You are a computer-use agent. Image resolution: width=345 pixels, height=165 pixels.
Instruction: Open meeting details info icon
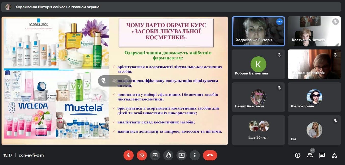click(x=297, y=155)
